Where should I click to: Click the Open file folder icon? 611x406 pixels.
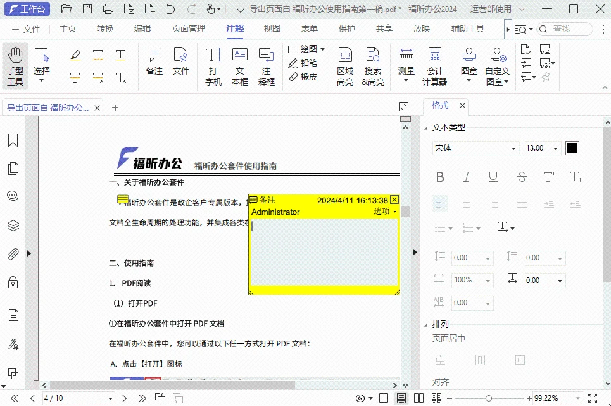(66, 9)
